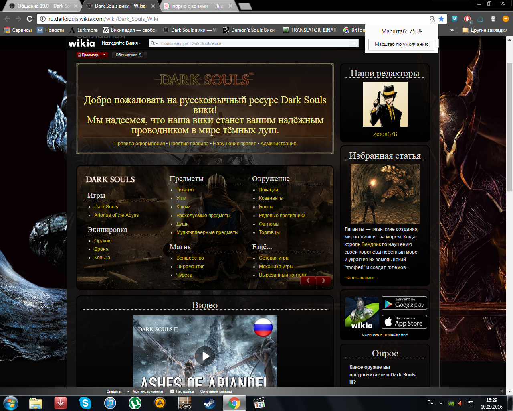This screenshot has height=411, width=513.
Task: Expand the Исследуйте Викия dropdown
Action: point(121,43)
